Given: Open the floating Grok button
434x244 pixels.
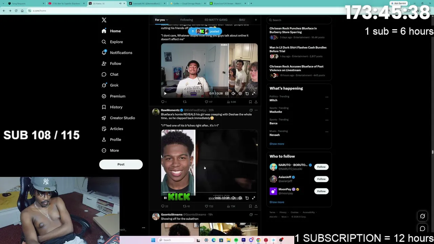Looking at the screenshot, I should click(422, 216).
